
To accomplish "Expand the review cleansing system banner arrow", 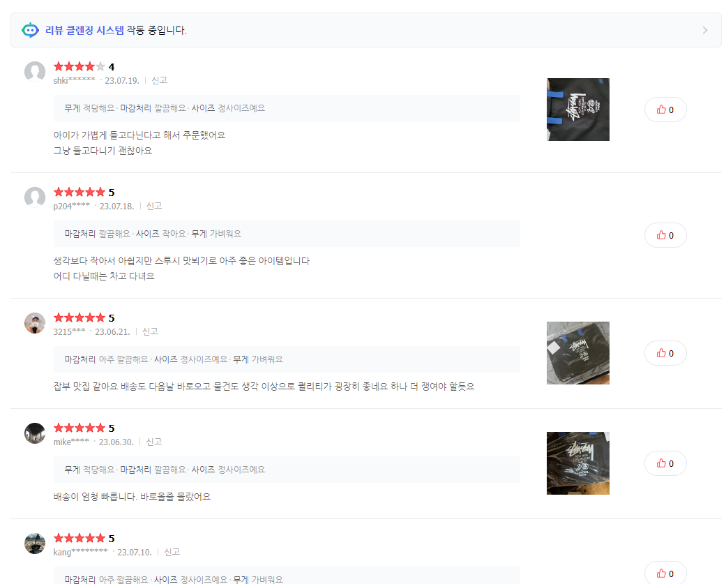I will pyautogui.click(x=704, y=30).
